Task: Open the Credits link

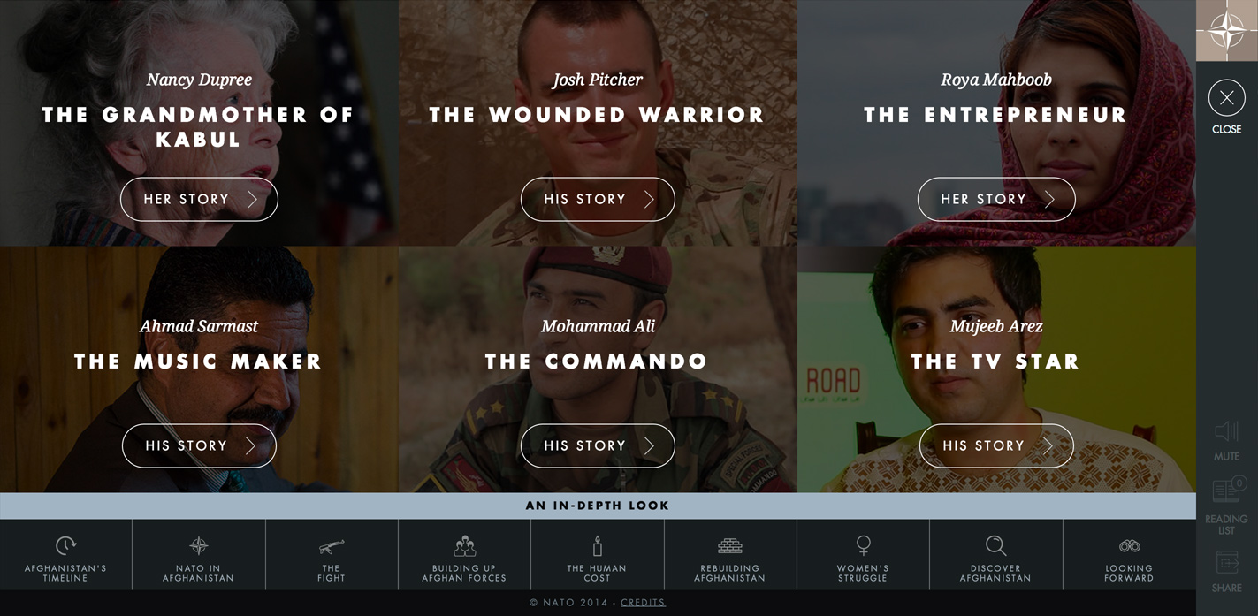Action: 643,603
